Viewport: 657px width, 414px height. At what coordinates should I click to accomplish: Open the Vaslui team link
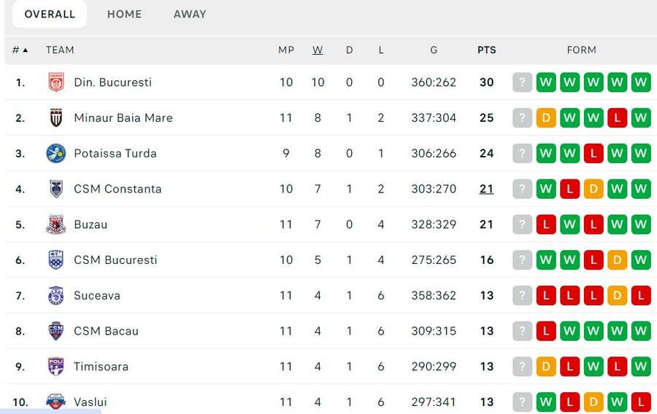coord(90,402)
